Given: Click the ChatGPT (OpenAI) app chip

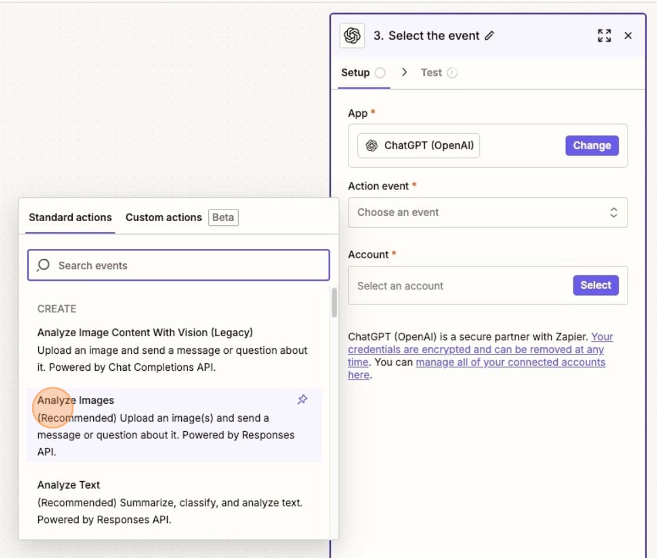Looking at the screenshot, I should pyautogui.click(x=418, y=146).
